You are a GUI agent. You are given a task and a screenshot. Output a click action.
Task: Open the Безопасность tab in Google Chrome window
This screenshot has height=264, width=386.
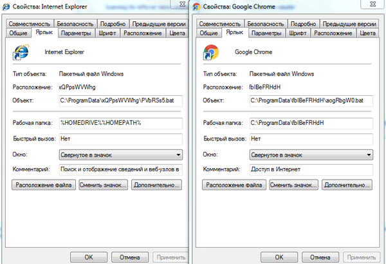pyautogui.click(x=266, y=24)
